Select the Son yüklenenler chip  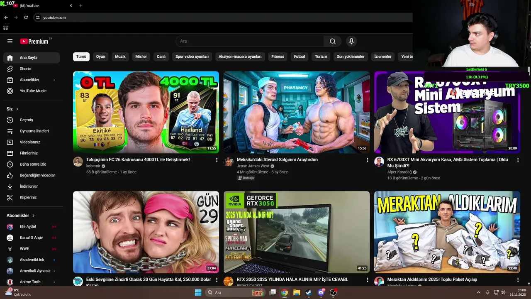click(x=351, y=56)
